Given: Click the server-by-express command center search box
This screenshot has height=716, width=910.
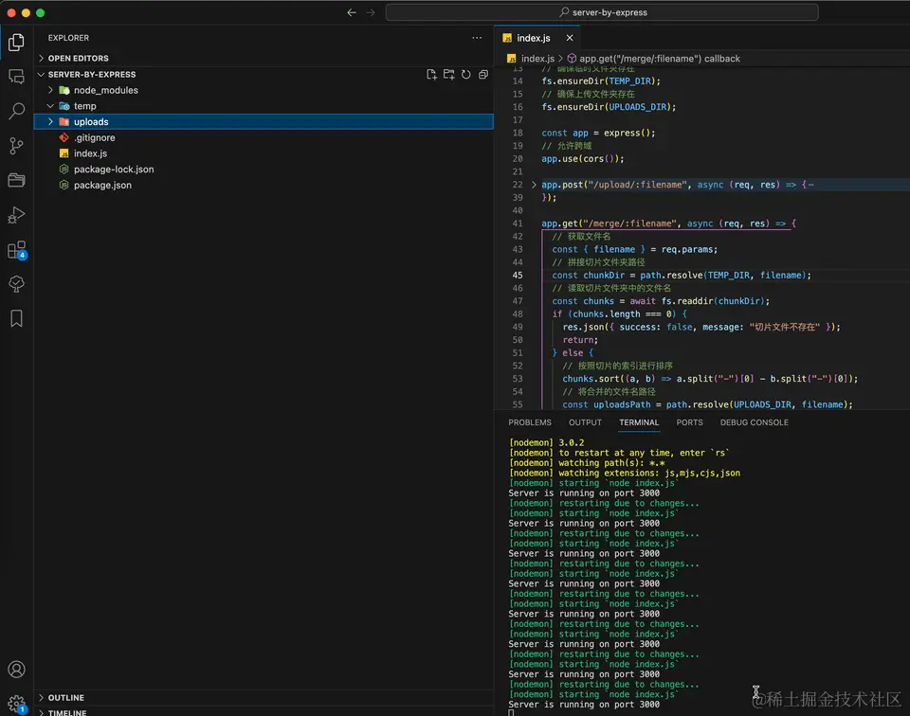Looking at the screenshot, I should 602,12.
